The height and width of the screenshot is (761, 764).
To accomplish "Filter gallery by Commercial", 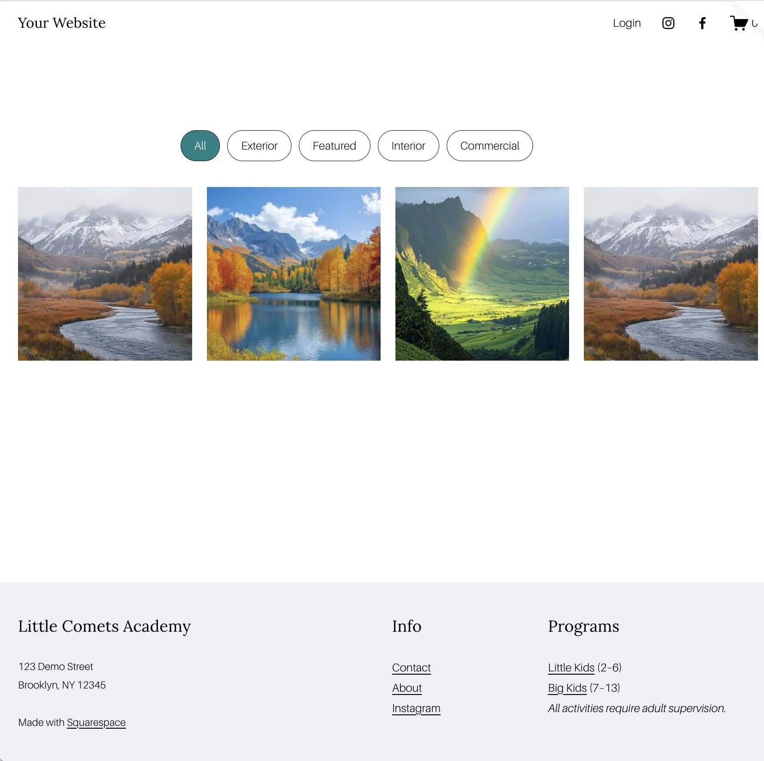I will 490,145.
